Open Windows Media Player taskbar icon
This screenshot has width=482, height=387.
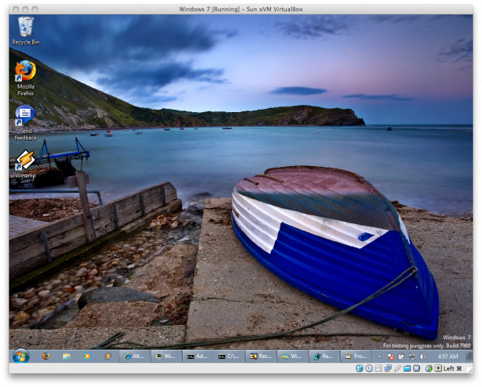87,356
